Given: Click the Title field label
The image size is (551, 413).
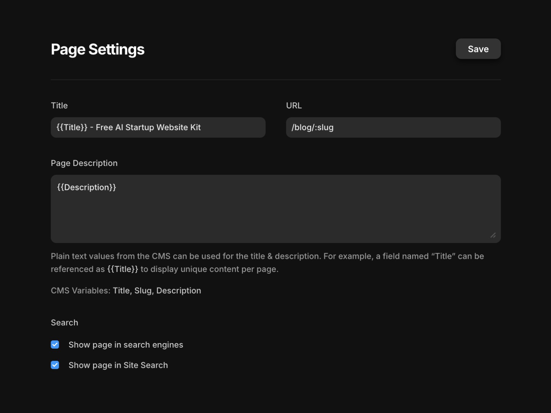Looking at the screenshot, I should [59, 105].
